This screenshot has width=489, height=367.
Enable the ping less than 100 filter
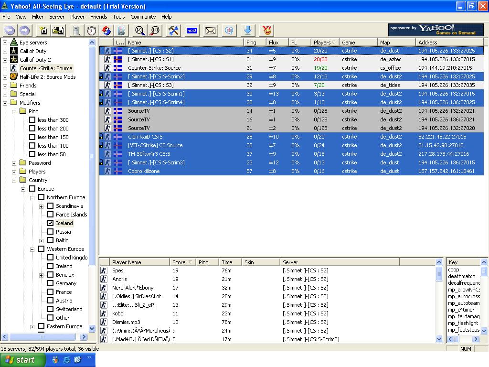[32, 145]
